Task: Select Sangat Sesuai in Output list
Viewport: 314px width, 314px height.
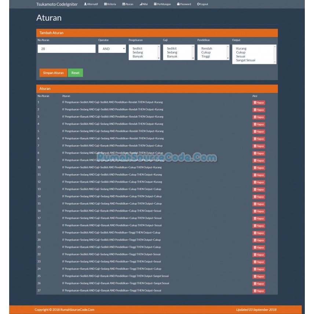Action: 245,60
